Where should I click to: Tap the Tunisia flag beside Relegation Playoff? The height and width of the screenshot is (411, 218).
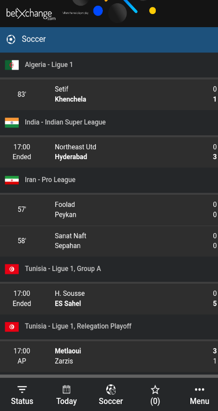[x=12, y=327]
